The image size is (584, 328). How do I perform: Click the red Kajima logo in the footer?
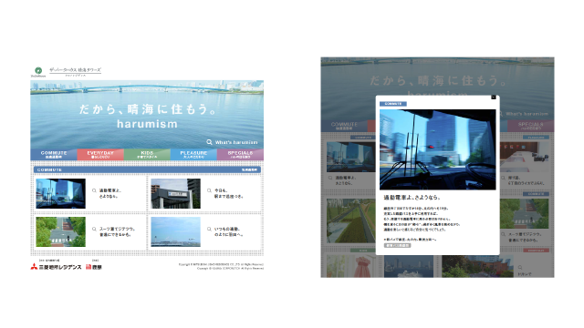pyautogui.click(x=89, y=267)
